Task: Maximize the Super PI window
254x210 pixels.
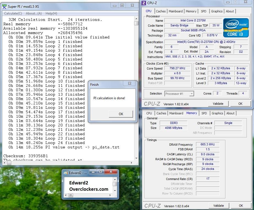Action: click(x=122, y=5)
